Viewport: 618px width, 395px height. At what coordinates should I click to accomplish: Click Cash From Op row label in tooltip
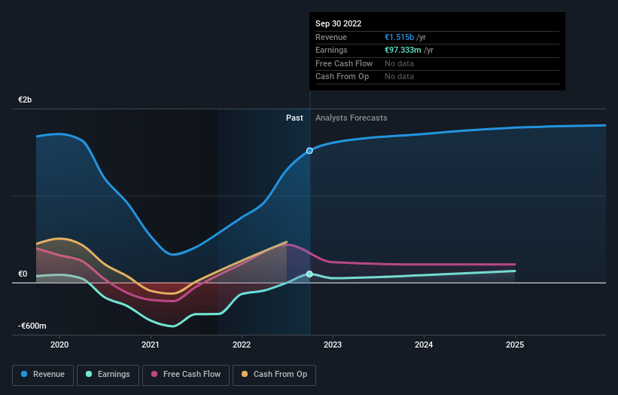click(342, 77)
